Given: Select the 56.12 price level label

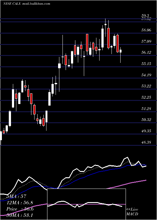Looking at the screenshot, I should coord(146,52).
